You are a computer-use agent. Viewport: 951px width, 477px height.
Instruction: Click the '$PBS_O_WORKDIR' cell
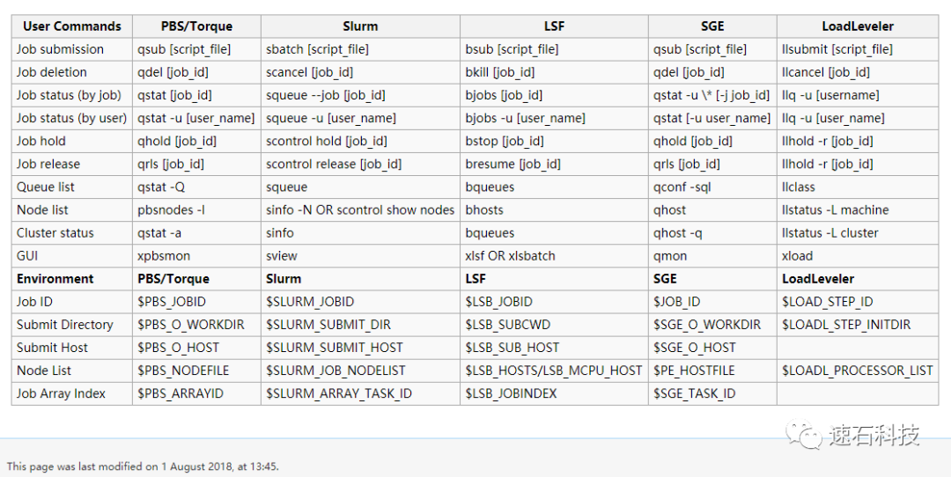pos(196,325)
